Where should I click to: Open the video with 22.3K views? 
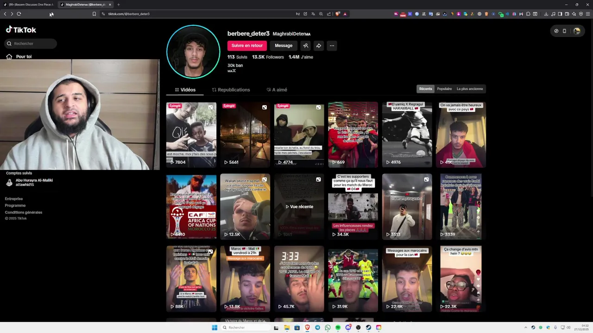(x=461, y=278)
